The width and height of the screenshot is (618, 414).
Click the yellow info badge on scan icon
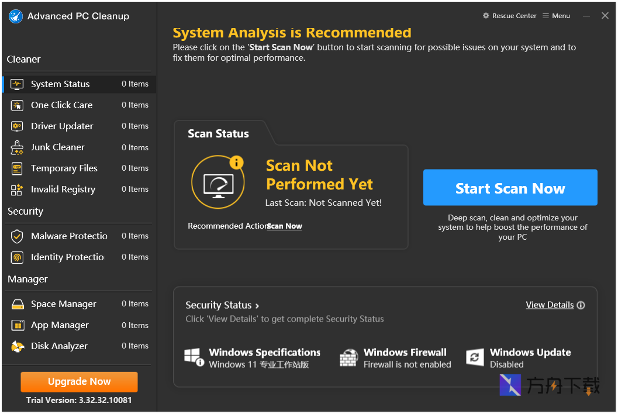pos(236,162)
